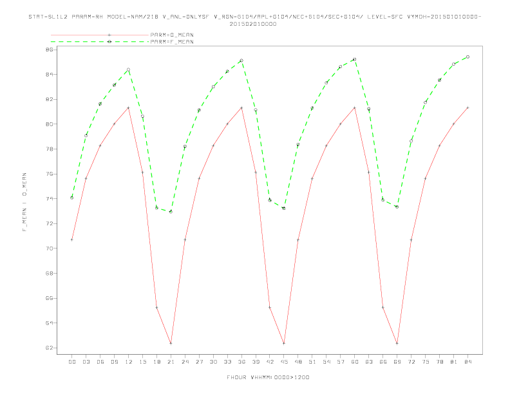Click x-axis forecast hour label 60
Screen dimensions: 510x394
(355, 362)
